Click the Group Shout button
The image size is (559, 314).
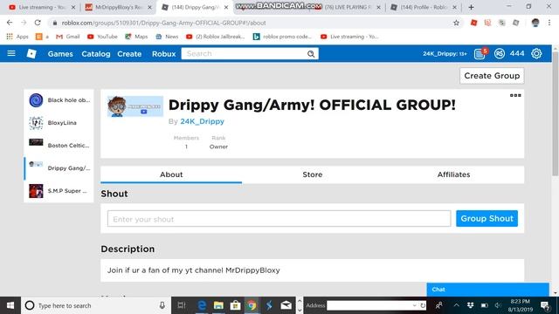(x=487, y=218)
